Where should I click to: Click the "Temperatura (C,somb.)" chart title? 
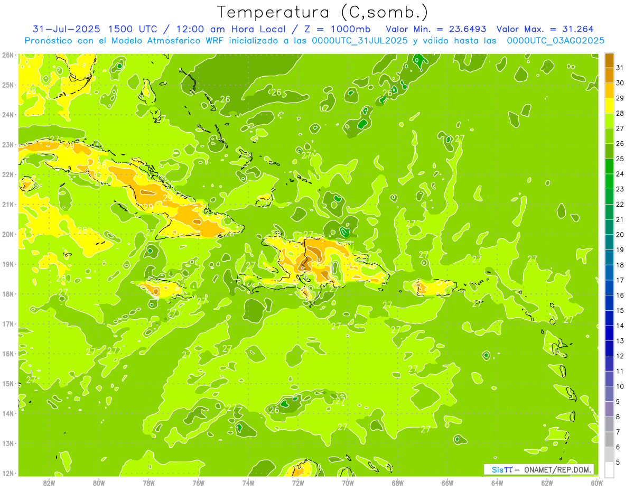(323, 12)
